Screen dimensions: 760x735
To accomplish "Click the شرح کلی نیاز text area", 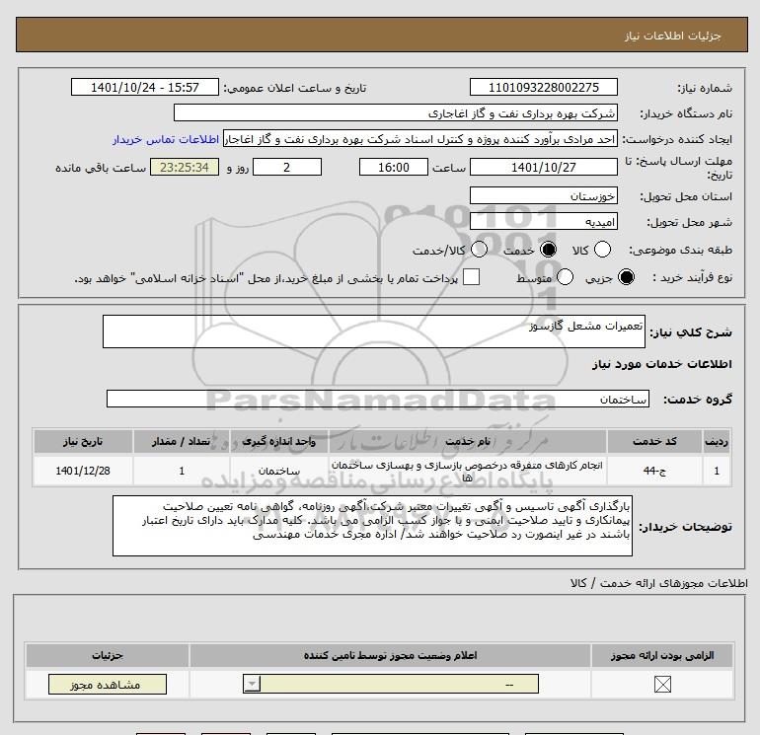I will tap(374, 331).
